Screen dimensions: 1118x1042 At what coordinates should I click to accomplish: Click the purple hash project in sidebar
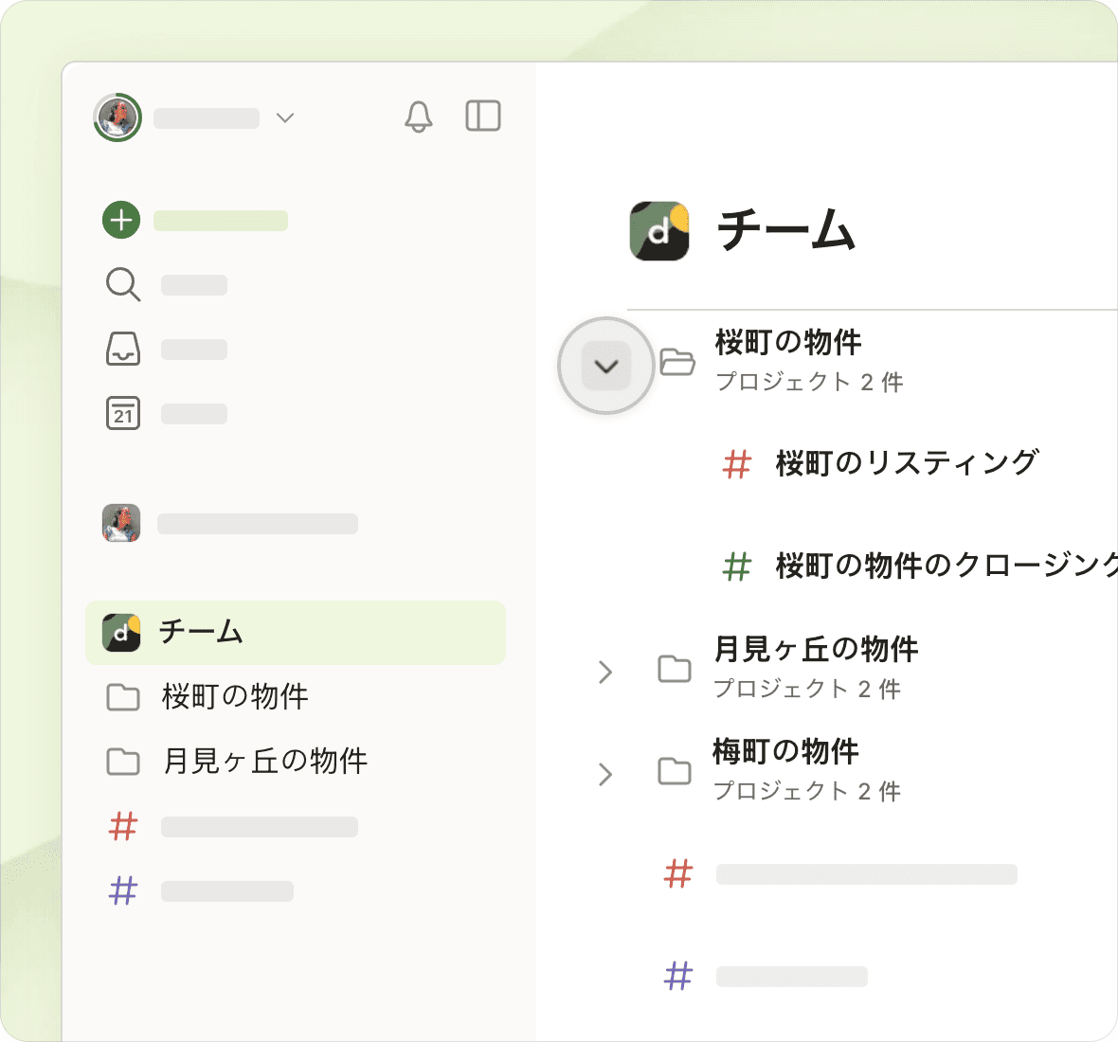[123, 891]
